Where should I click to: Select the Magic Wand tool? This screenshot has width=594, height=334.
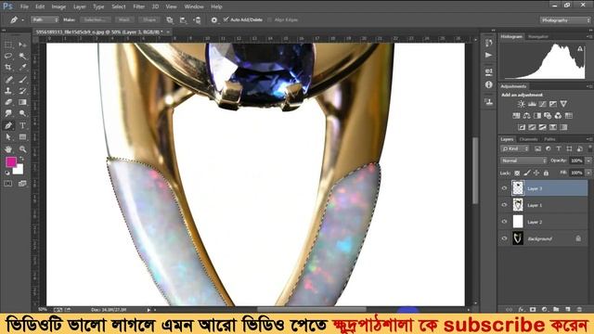(x=22, y=56)
